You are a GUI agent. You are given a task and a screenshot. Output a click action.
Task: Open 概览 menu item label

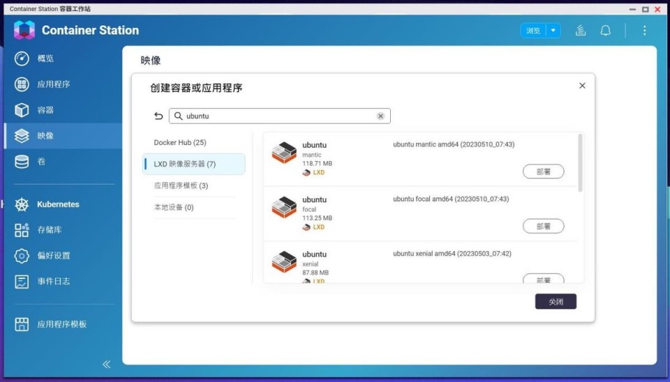pyautogui.click(x=45, y=59)
